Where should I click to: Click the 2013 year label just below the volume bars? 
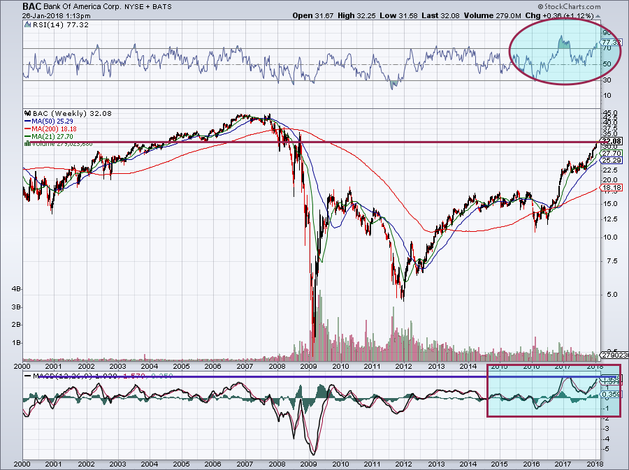pos(436,366)
